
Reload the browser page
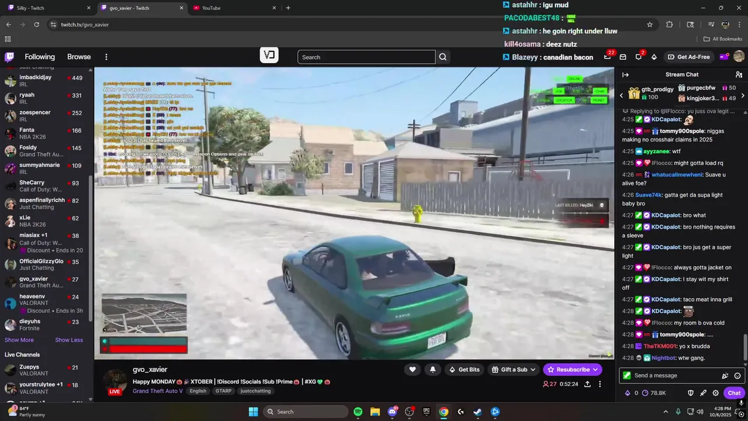tap(36, 25)
